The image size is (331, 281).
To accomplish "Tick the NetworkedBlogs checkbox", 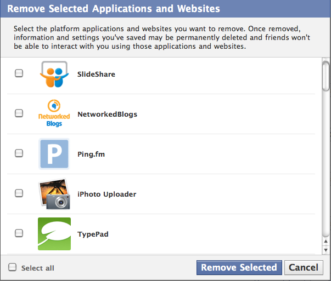I will click(x=19, y=113).
